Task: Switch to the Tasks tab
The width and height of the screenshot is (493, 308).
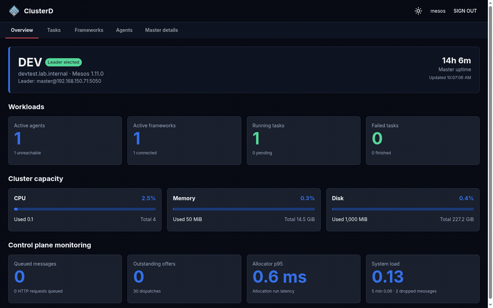Action: coord(54,30)
